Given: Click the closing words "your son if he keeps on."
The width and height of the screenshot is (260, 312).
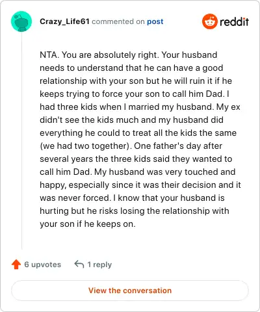Looking at the screenshot, I should tap(88, 224).
